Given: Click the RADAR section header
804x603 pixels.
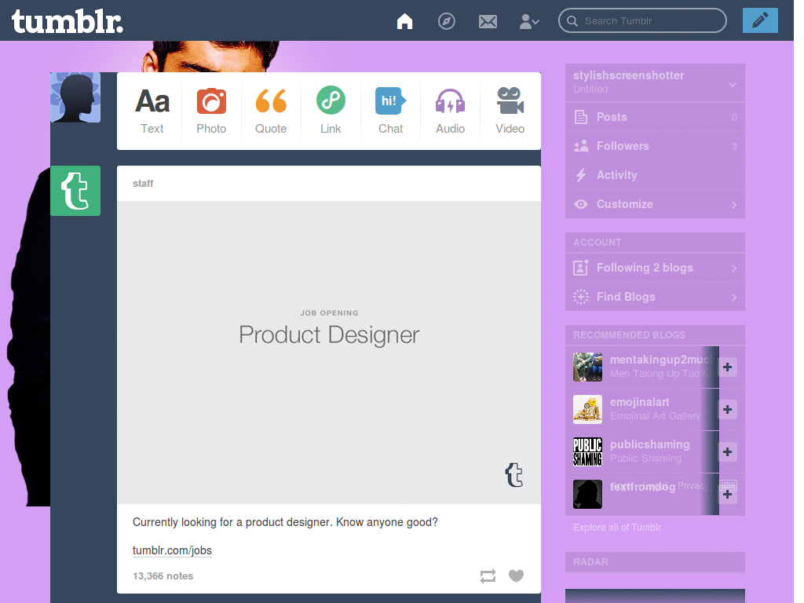Looking at the screenshot, I should (x=655, y=562).
